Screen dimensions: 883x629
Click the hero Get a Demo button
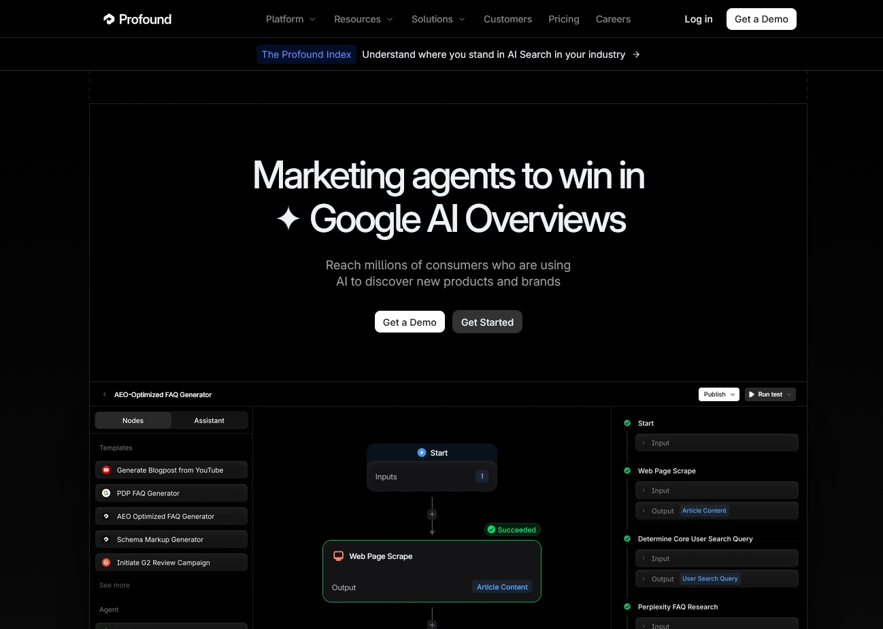[410, 322]
